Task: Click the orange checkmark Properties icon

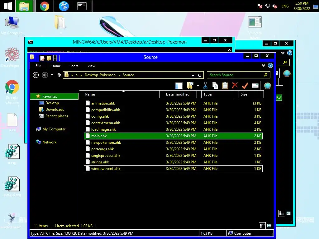Action: coord(245,86)
